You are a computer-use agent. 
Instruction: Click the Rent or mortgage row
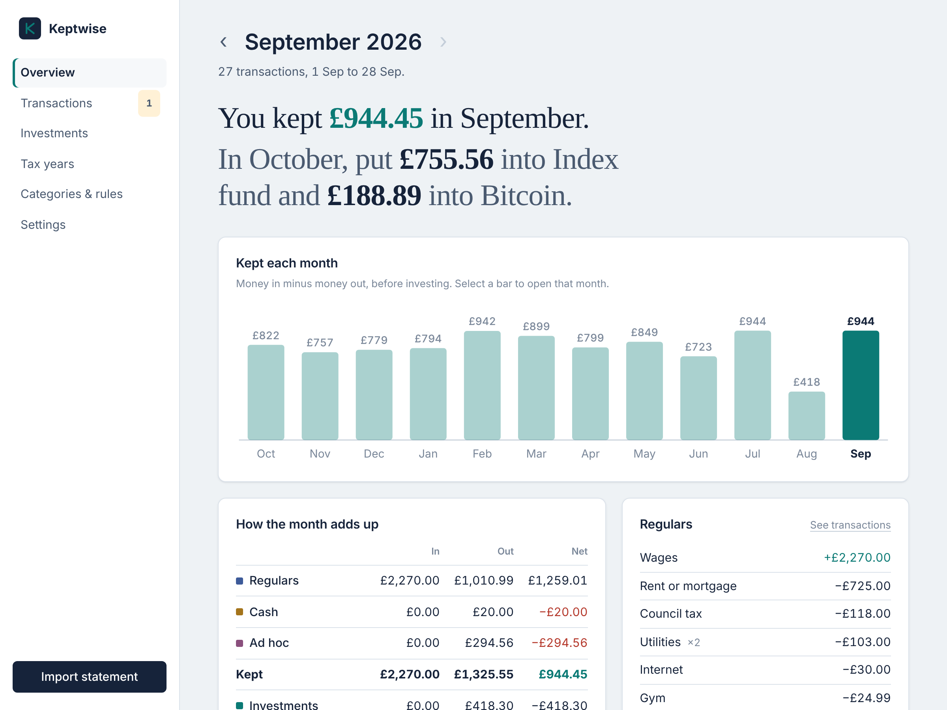[765, 586]
